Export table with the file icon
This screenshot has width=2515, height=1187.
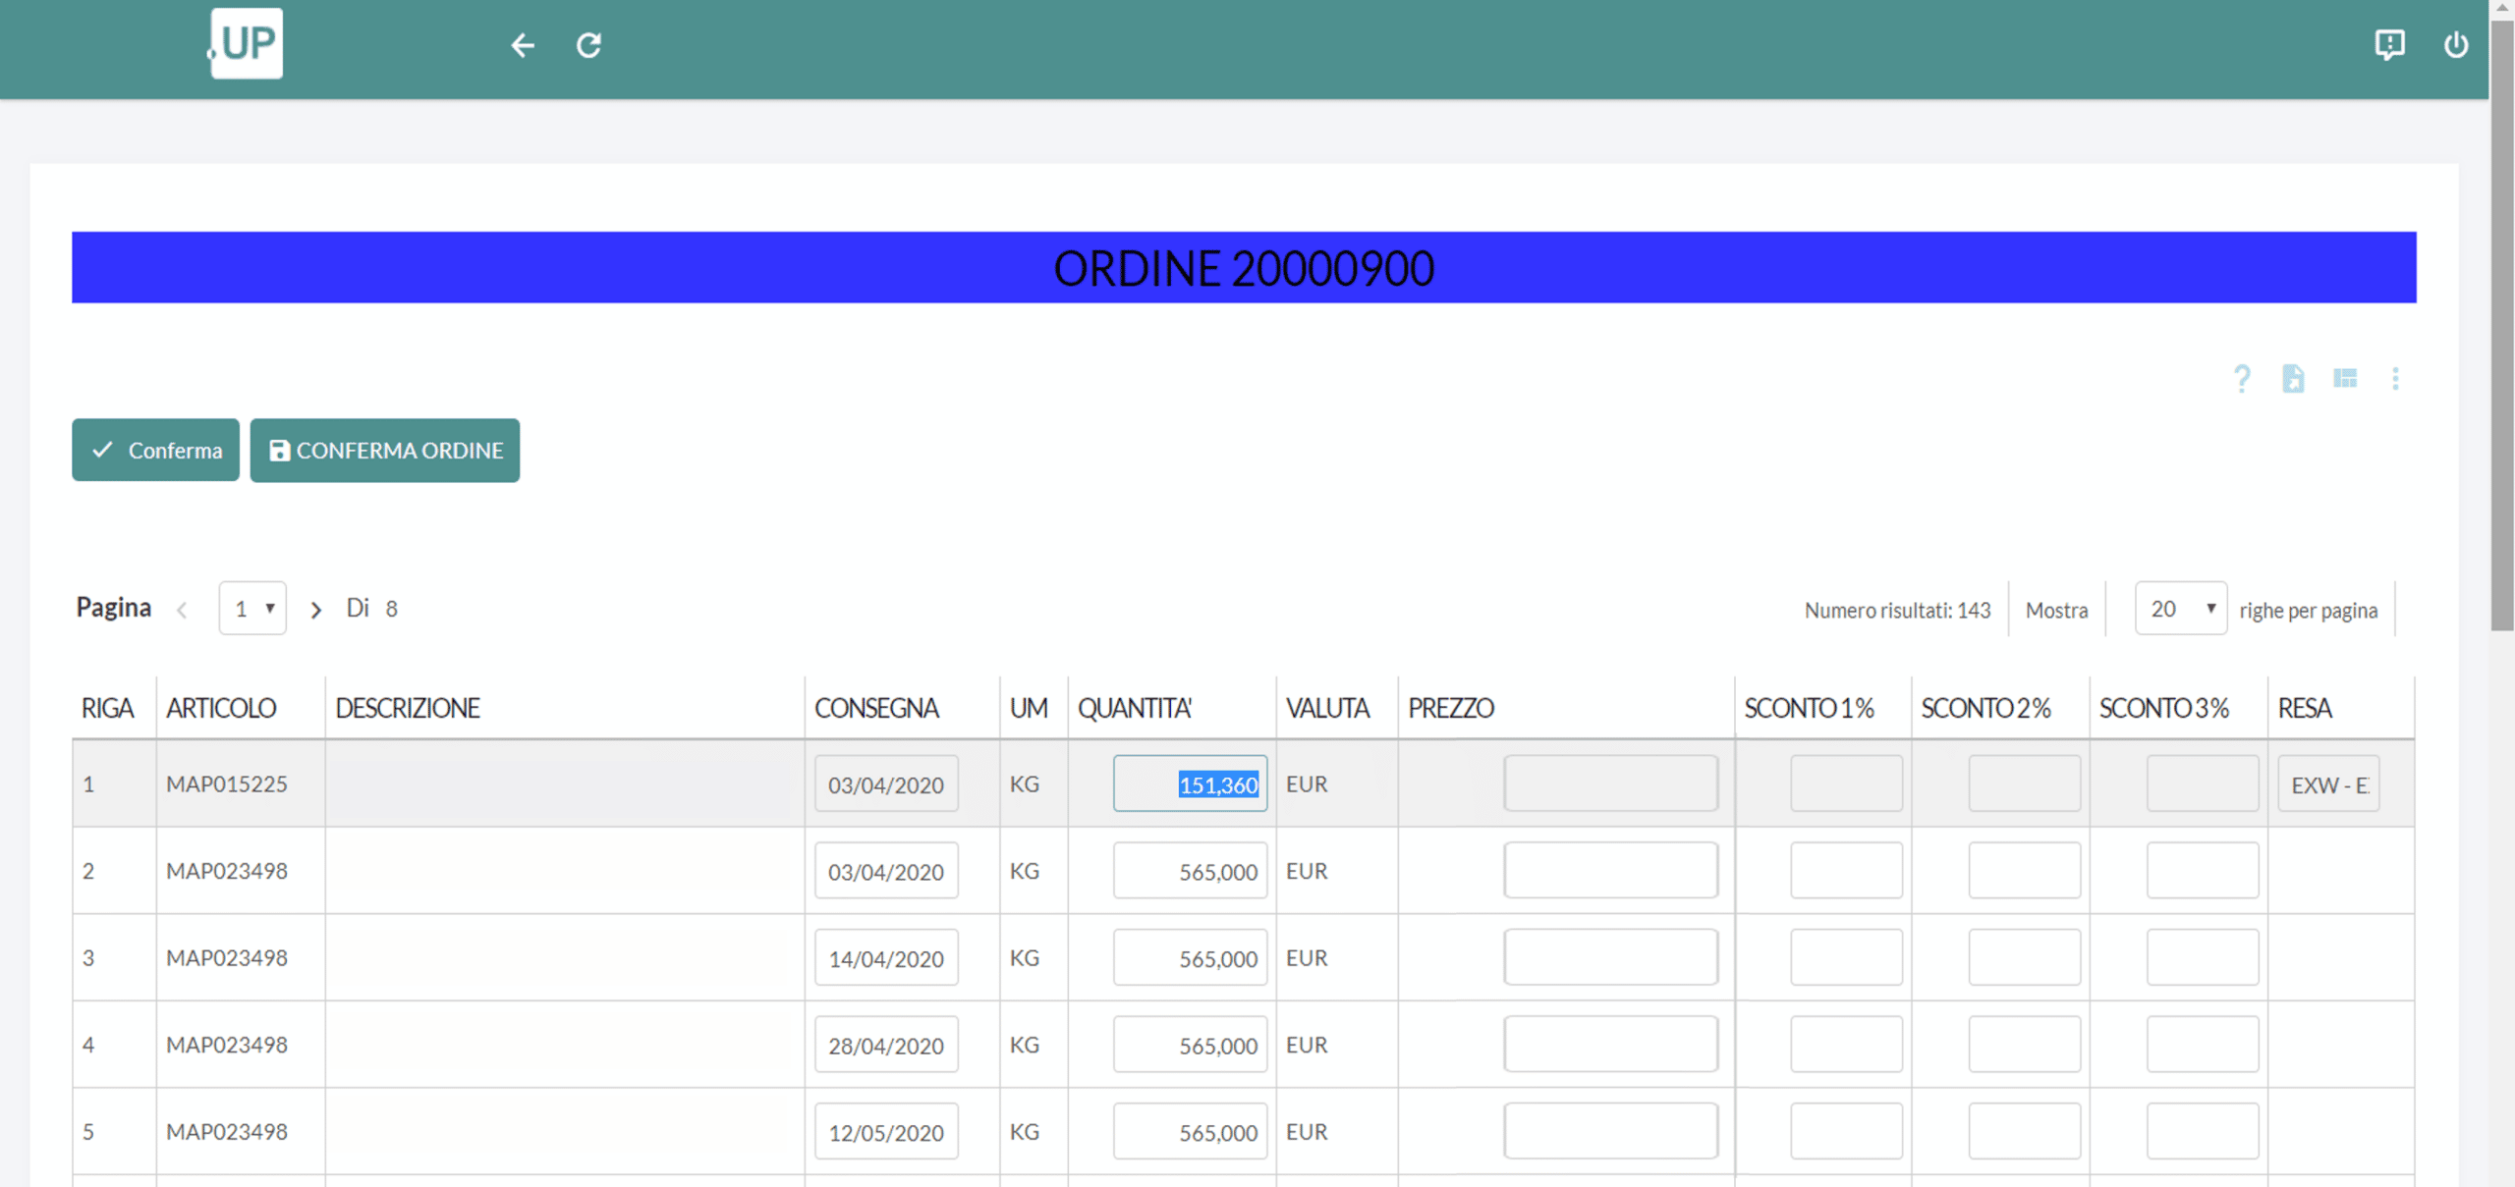2293,379
